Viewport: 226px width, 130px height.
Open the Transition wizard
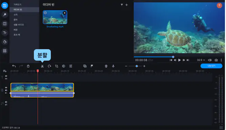pos(85,66)
